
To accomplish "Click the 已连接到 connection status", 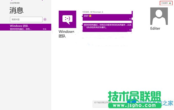I will (x=166, y=3).
